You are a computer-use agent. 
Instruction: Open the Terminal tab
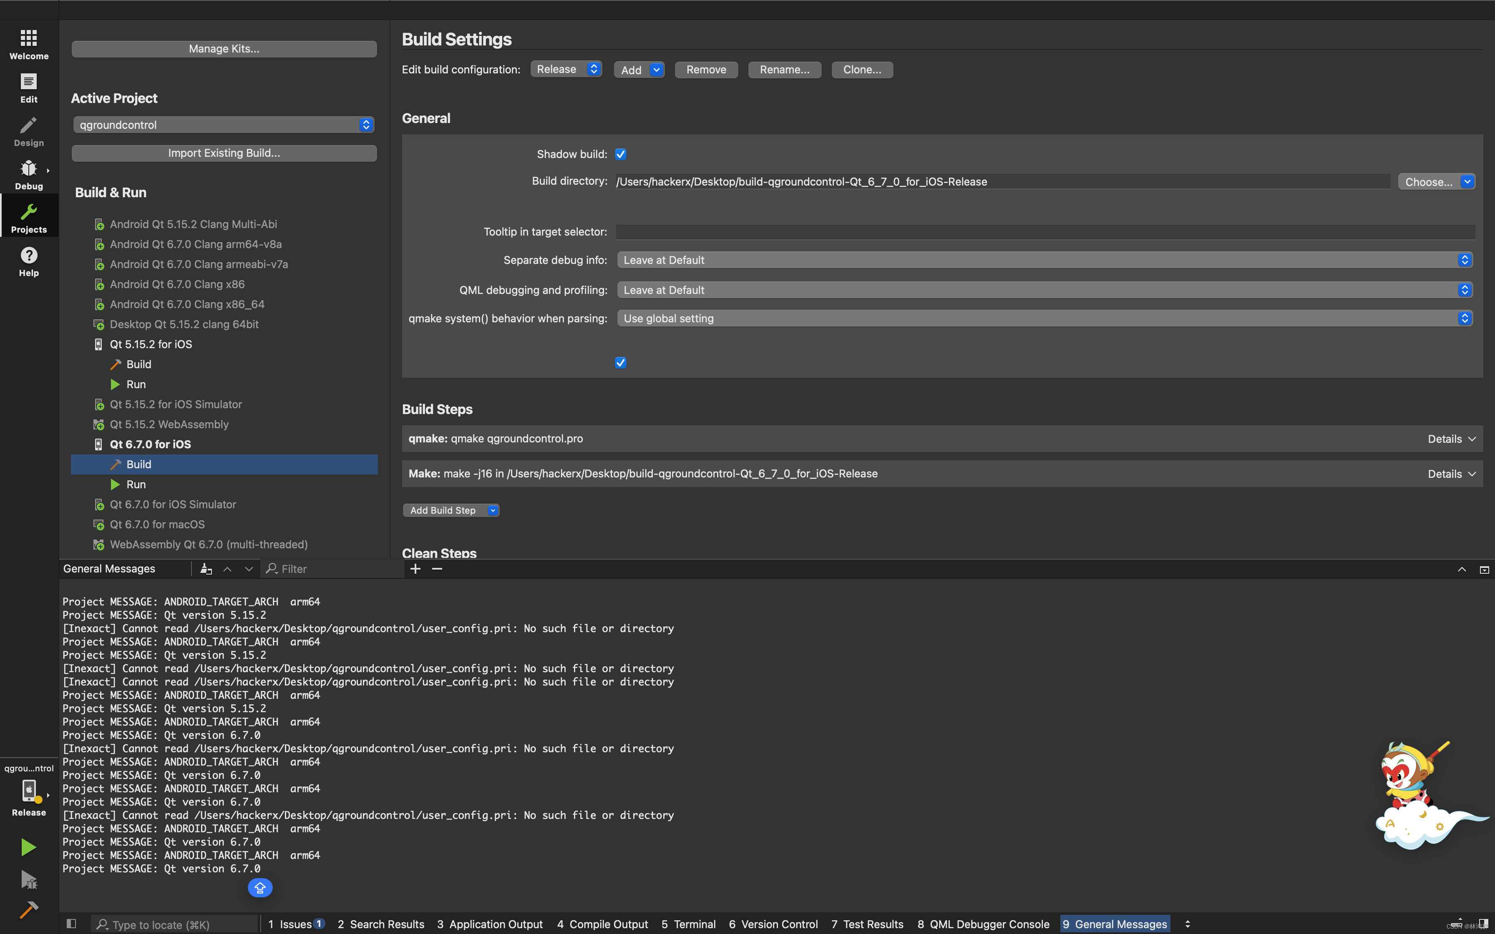(x=688, y=924)
